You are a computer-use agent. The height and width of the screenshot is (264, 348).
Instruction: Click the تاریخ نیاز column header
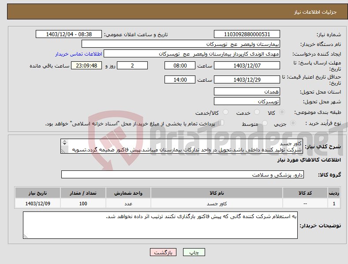pos(38,193)
